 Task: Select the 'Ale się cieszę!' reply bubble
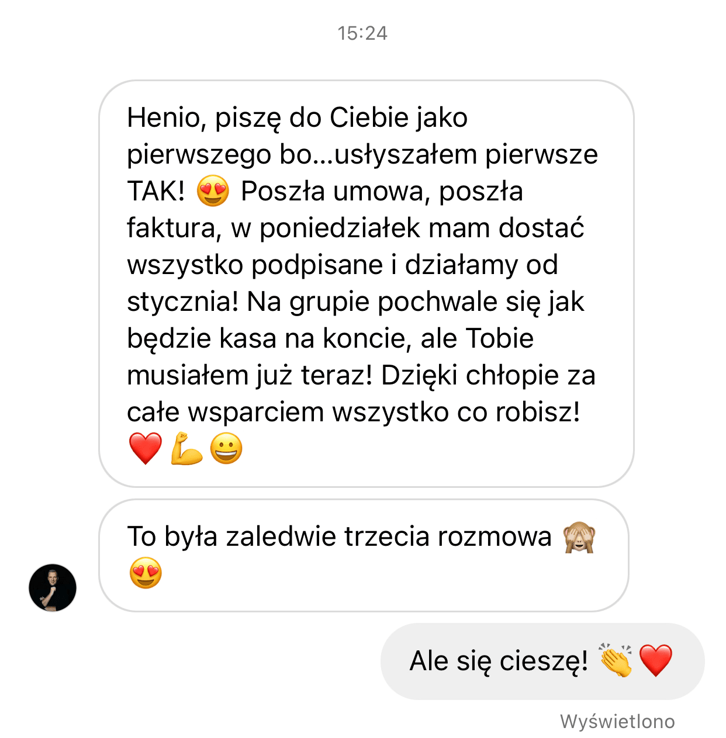(x=542, y=661)
